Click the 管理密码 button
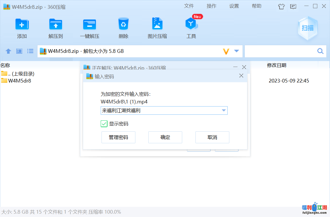 click(118, 137)
